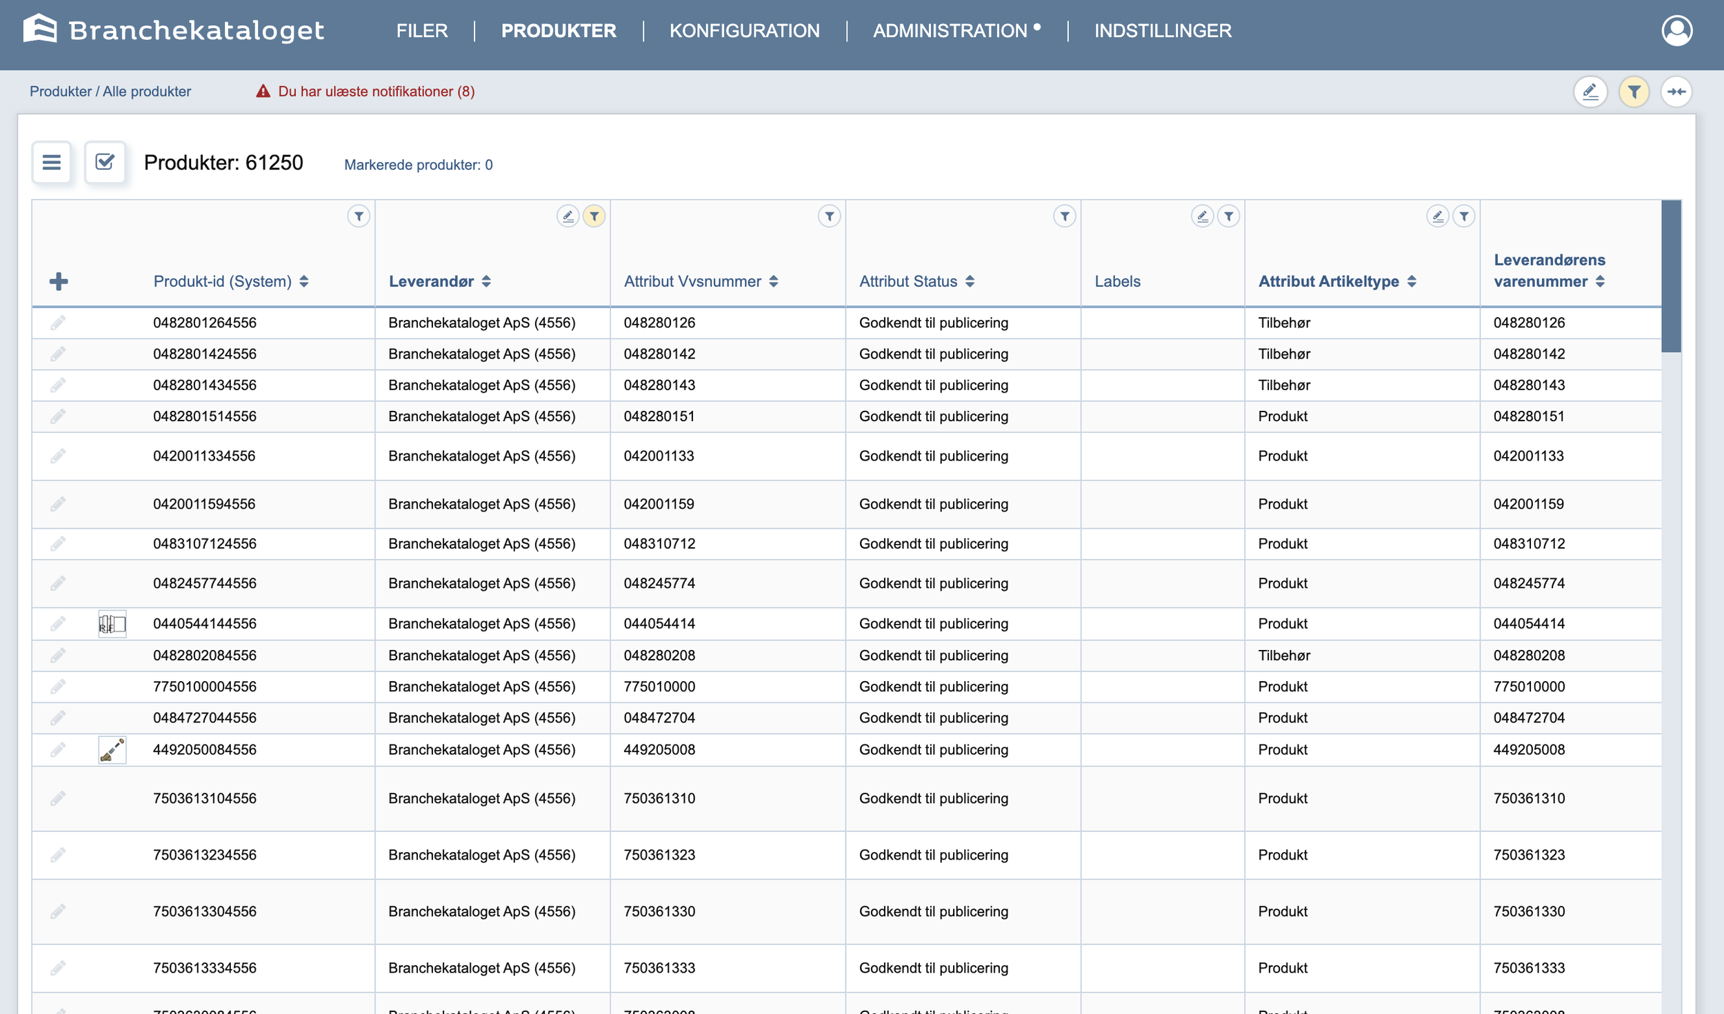1724x1014 pixels.
Task: Click the Produkter / Alle produkter breadcrumb
Action: click(110, 92)
